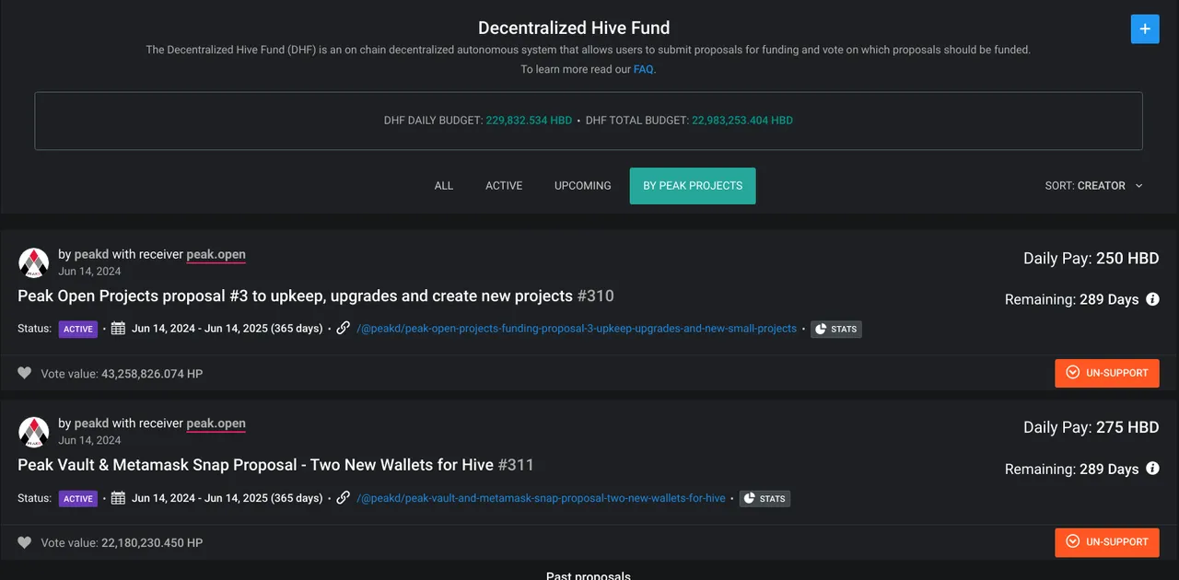Open the peak-vault-and-metamask-snap-proposal post link

click(x=542, y=498)
